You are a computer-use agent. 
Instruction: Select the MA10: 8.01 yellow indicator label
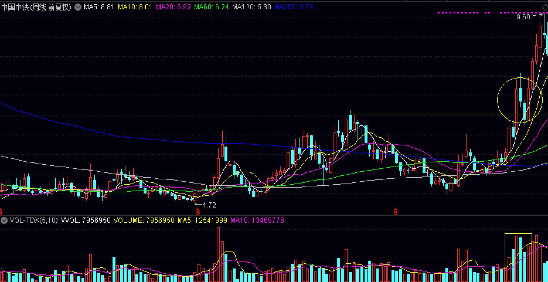click(x=135, y=7)
